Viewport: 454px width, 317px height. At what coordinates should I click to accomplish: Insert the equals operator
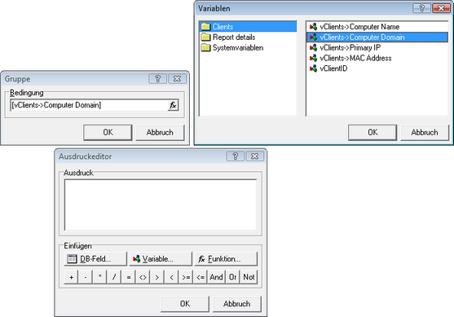tap(129, 277)
